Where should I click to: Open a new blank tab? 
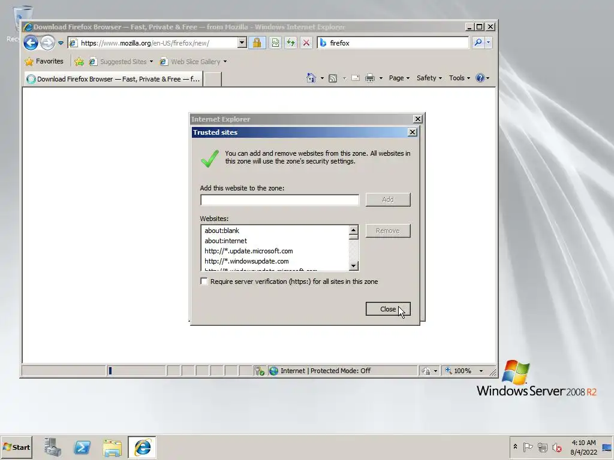213,79
